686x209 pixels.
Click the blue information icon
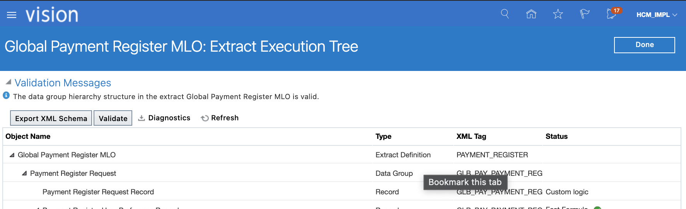(6, 95)
